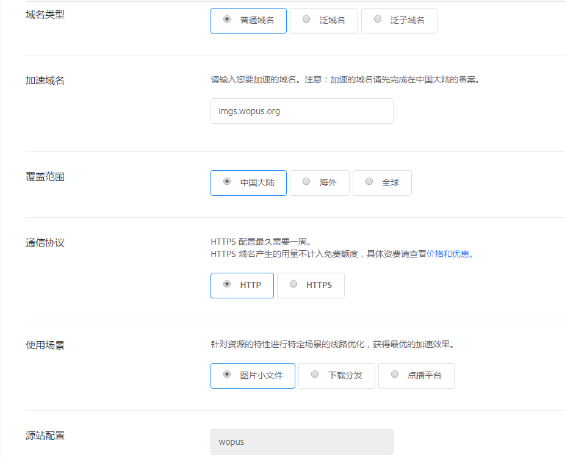Switch communication protocol to HTTPS
Image resolution: width=565 pixels, height=457 pixels.
tap(311, 285)
